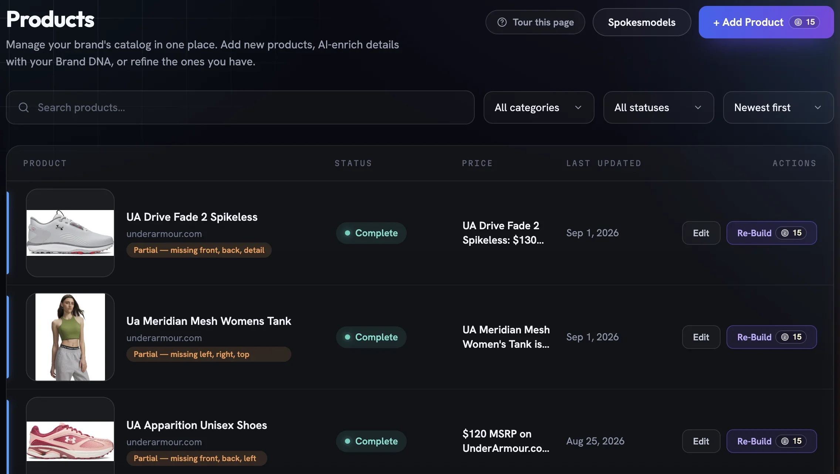Re-Build the Ua Meridian Mesh Womens Tank
840x474 pixels.
tap(771, 337)
